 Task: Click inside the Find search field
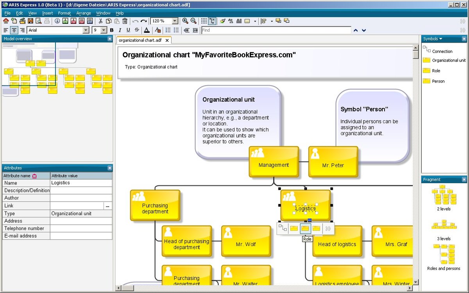coord(276,30)
